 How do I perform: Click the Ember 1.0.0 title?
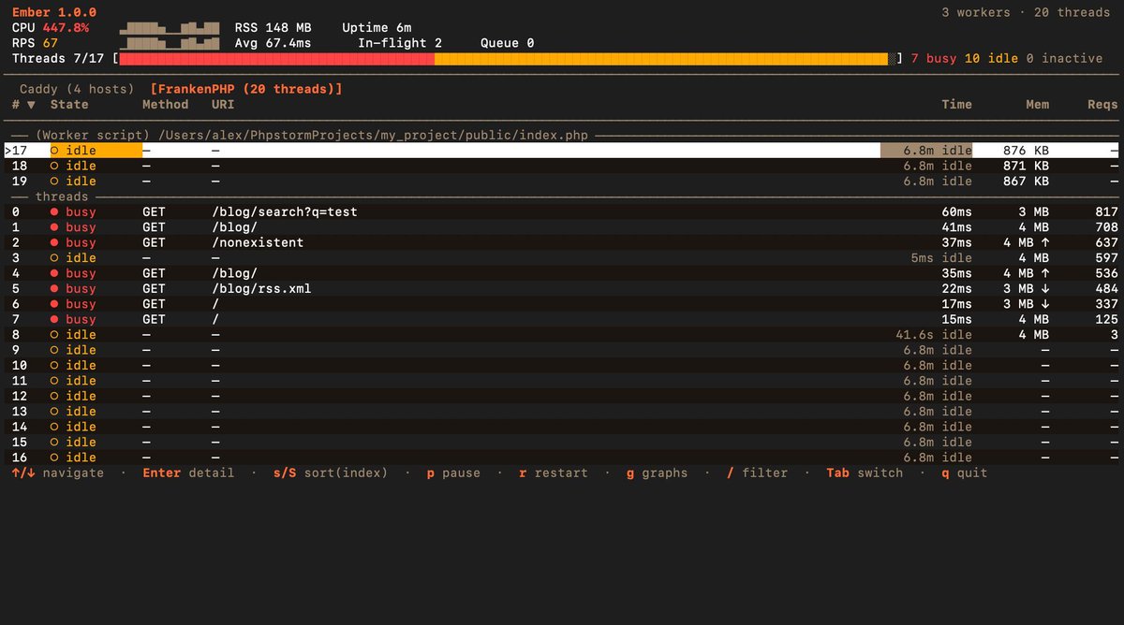point(53,12)
